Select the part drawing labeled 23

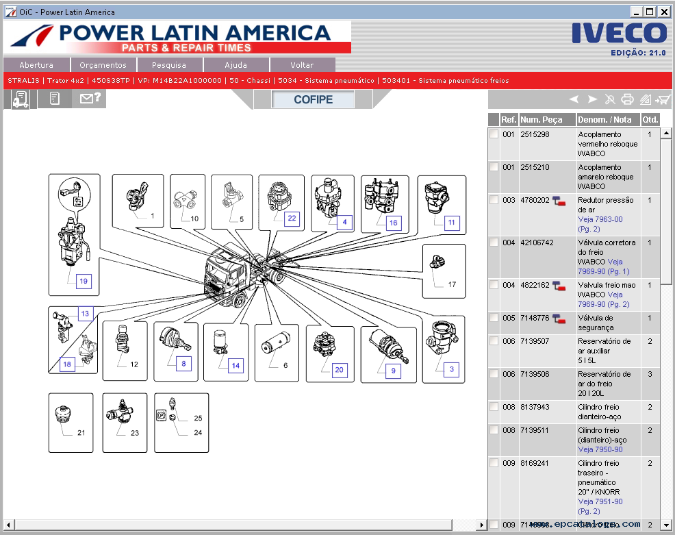125,423
